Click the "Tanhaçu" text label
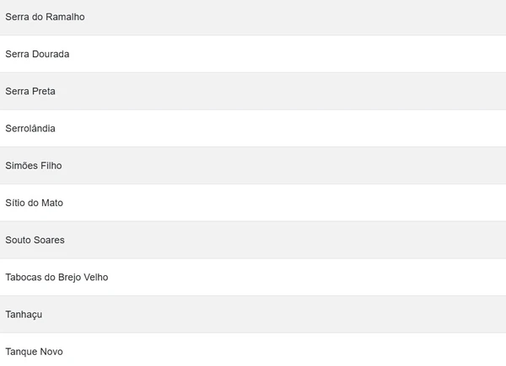Screen dimensions: 506x366 click(24, 314)
